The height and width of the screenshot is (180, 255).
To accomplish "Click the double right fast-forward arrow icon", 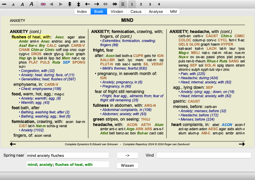I will (114, 4).
